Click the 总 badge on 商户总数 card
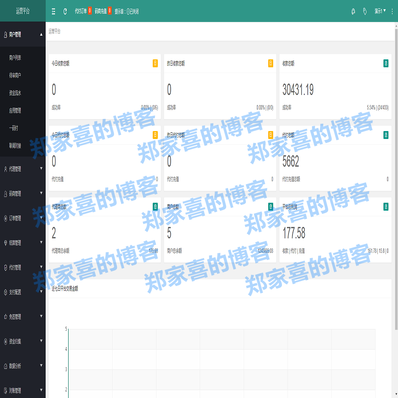The image size is (398, 398). [270, 207]
